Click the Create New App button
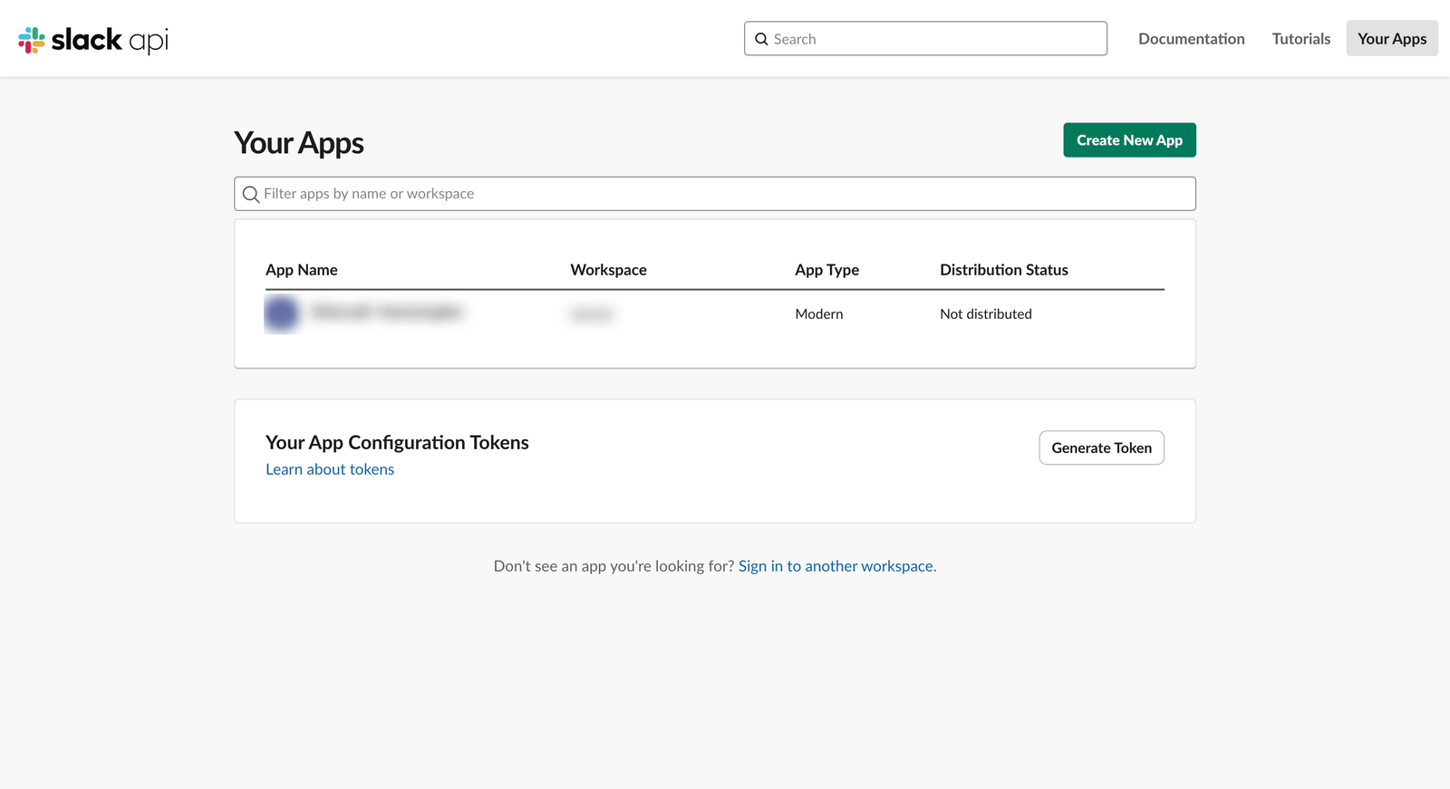The image size is (1450, 789). 1129,140
